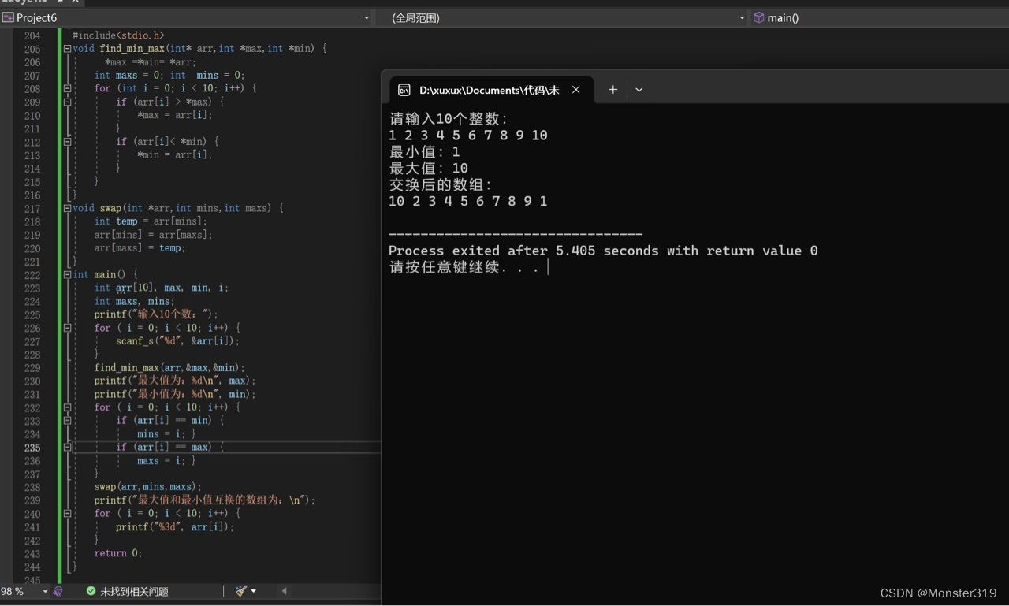Viewport: 1009px width, 606px height.
Task: Click terminal output 10 2 3 4 5 6 7 8 9 1
Action: [x=468, y=202]
